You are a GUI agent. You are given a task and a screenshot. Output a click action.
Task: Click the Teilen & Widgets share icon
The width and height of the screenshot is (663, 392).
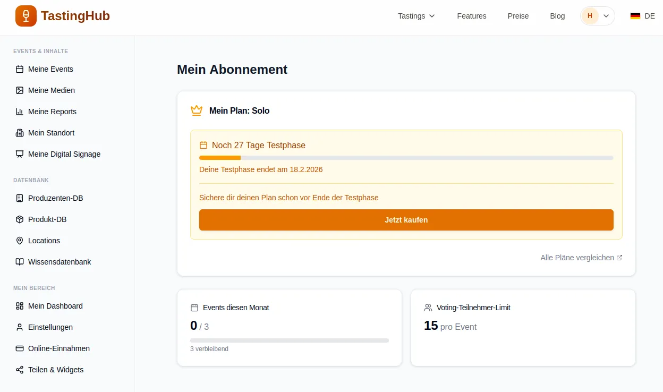(20, 370)
